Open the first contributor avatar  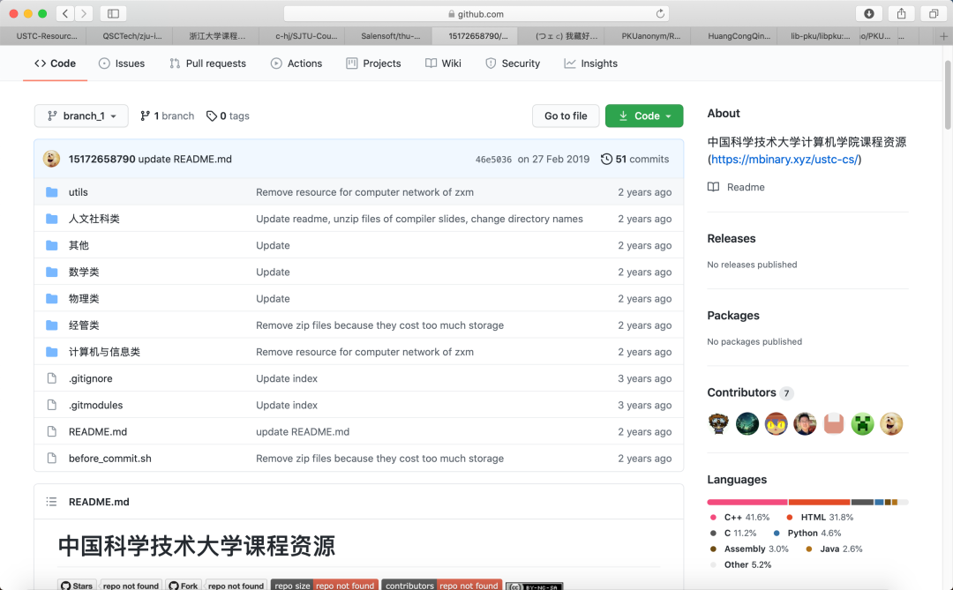point(718,423)
